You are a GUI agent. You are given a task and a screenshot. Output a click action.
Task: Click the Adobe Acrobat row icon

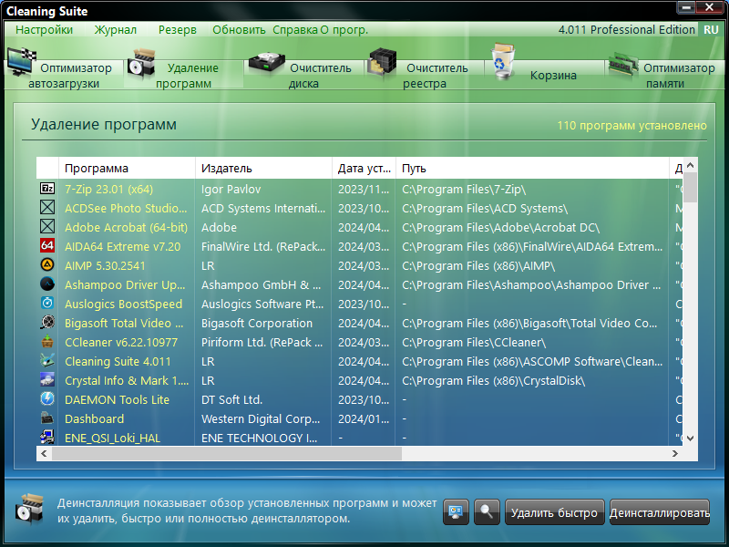pyautogui.click(x=47, y=226)
